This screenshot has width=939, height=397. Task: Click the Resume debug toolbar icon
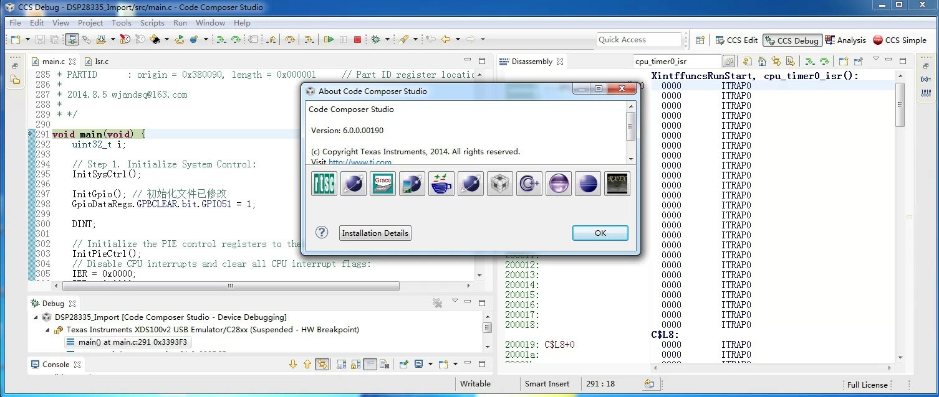click(329, 39)
